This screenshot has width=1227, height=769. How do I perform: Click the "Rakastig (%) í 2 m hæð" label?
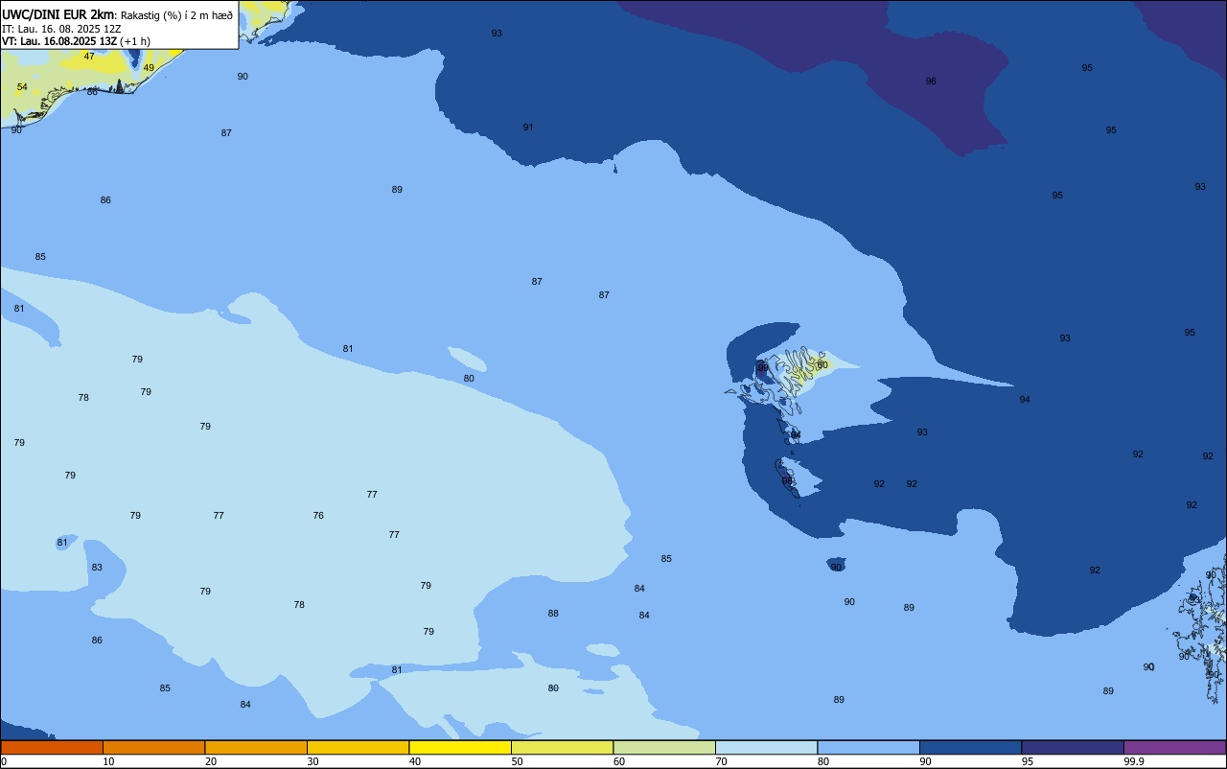176,15
